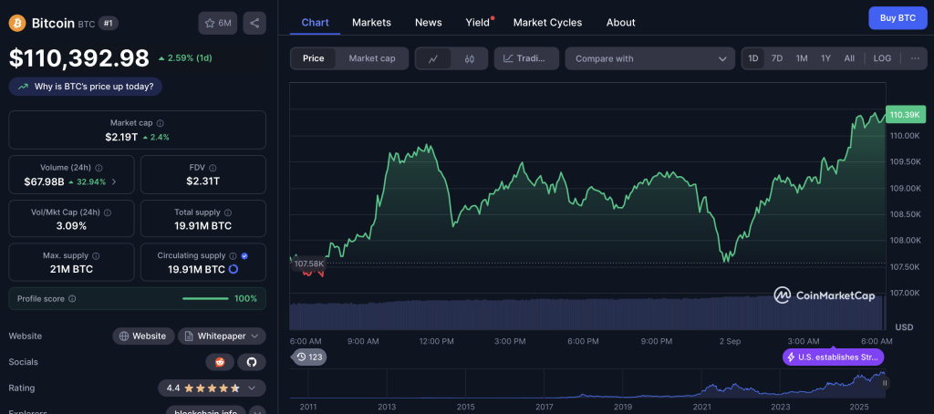The image size is (934, 414).
Task: Select the Market cap chart toggle
Action: (x=372, y=58)
